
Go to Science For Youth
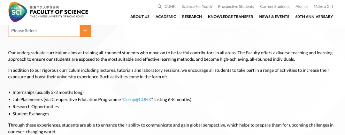click(197, 7)
